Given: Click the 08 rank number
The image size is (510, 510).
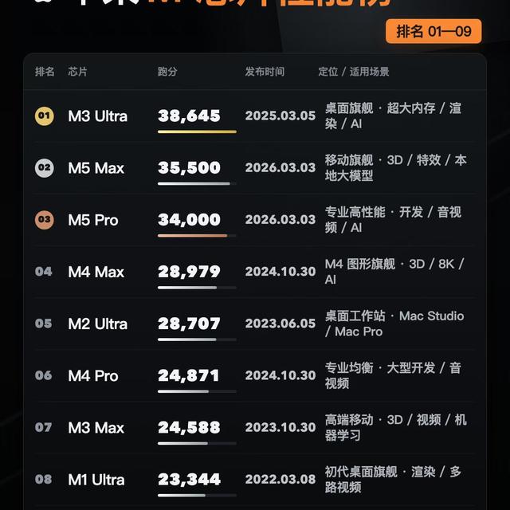Looking at the screenshot, I should click(44, 479).
